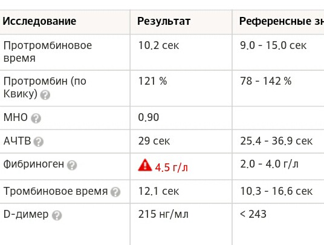Click the 10.2 сек prothrombin time result

pyautogui.click(x=158, y=45)
